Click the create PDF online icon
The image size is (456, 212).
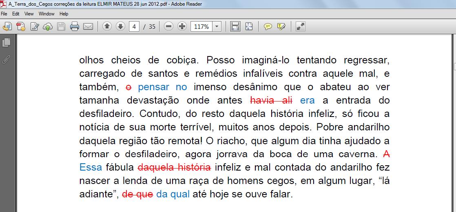(x=21, y=27)
